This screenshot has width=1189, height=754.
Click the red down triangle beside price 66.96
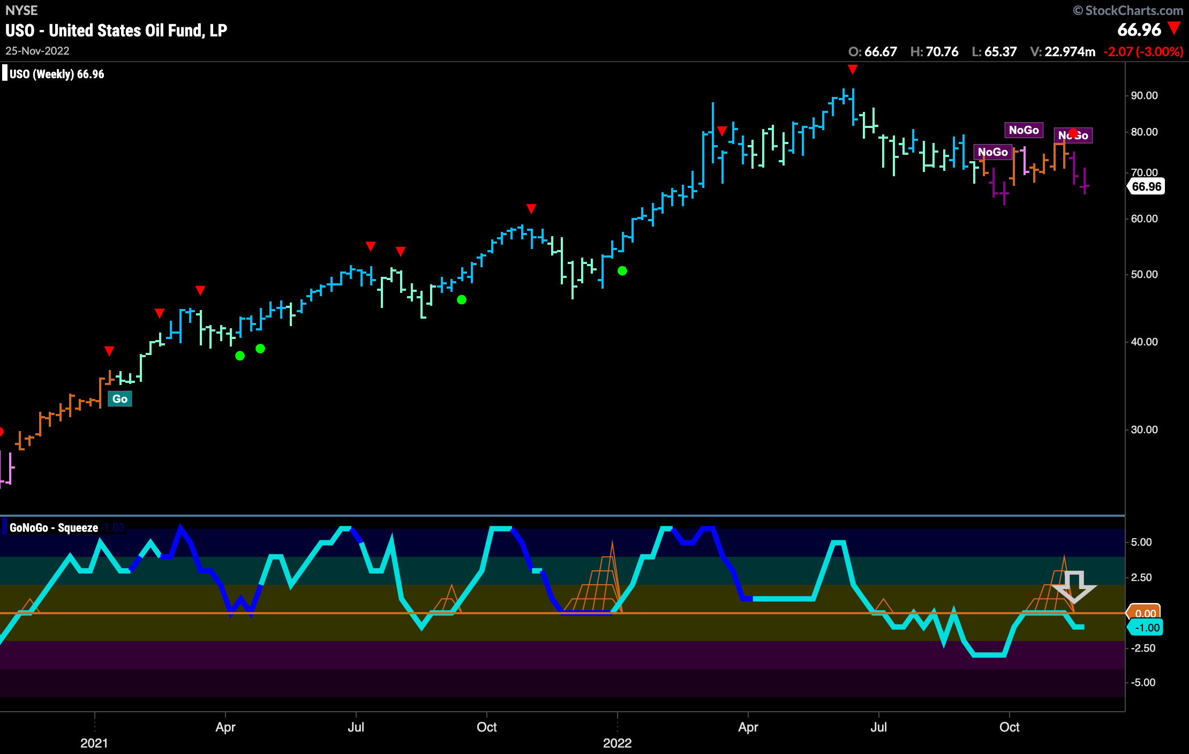(1174, 29)
